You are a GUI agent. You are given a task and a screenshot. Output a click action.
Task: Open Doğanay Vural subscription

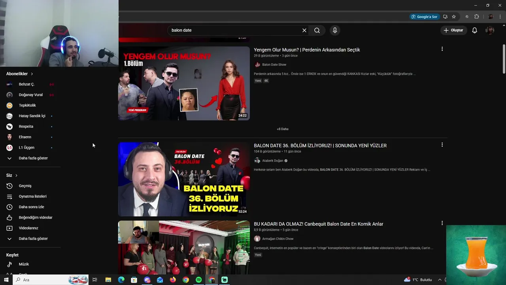(30, 95)
